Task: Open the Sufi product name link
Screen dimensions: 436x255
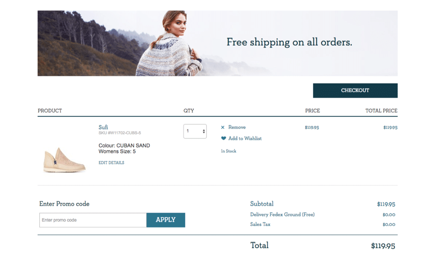Action: coord(103,127)
